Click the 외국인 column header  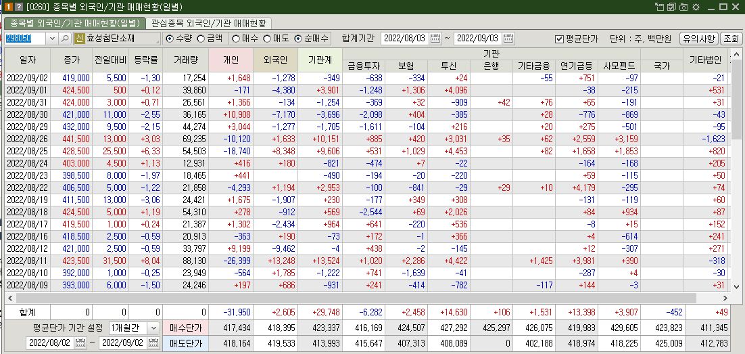(x=276, y=60)
